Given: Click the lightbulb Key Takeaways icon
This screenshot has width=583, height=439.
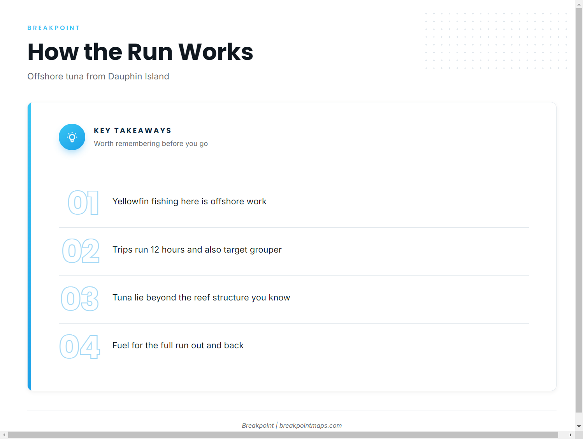Looking at the screenshot, I should [72, 137].
